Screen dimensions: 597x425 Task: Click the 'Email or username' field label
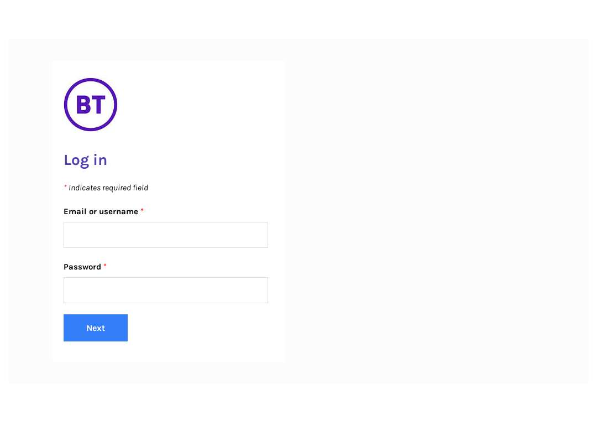[101, 211]
